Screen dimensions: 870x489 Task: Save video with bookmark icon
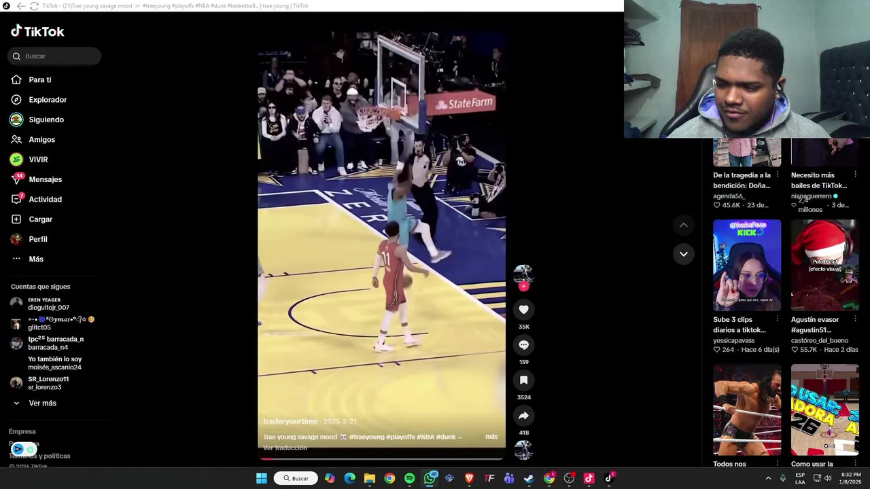tap(523, 380)
